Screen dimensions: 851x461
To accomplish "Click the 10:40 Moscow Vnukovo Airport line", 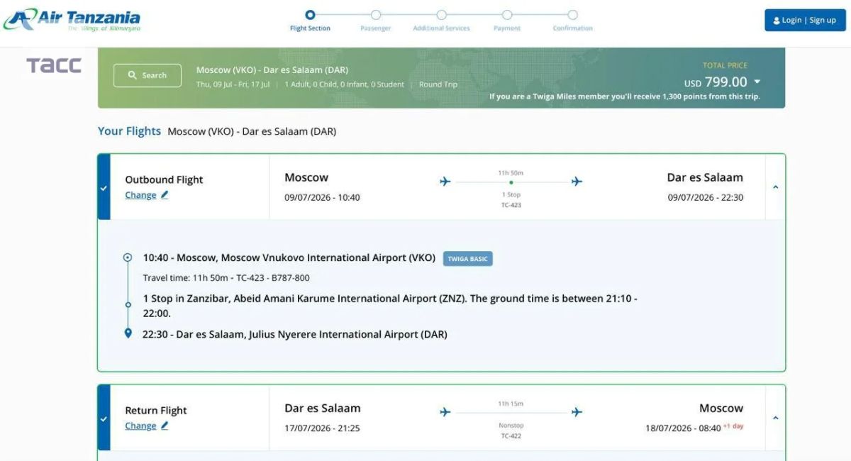I will tap(289, 258).
